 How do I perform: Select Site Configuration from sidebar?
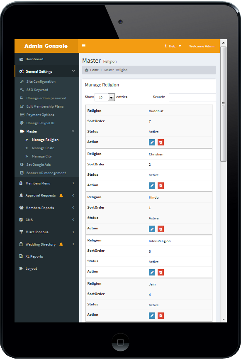click(41, 81)
